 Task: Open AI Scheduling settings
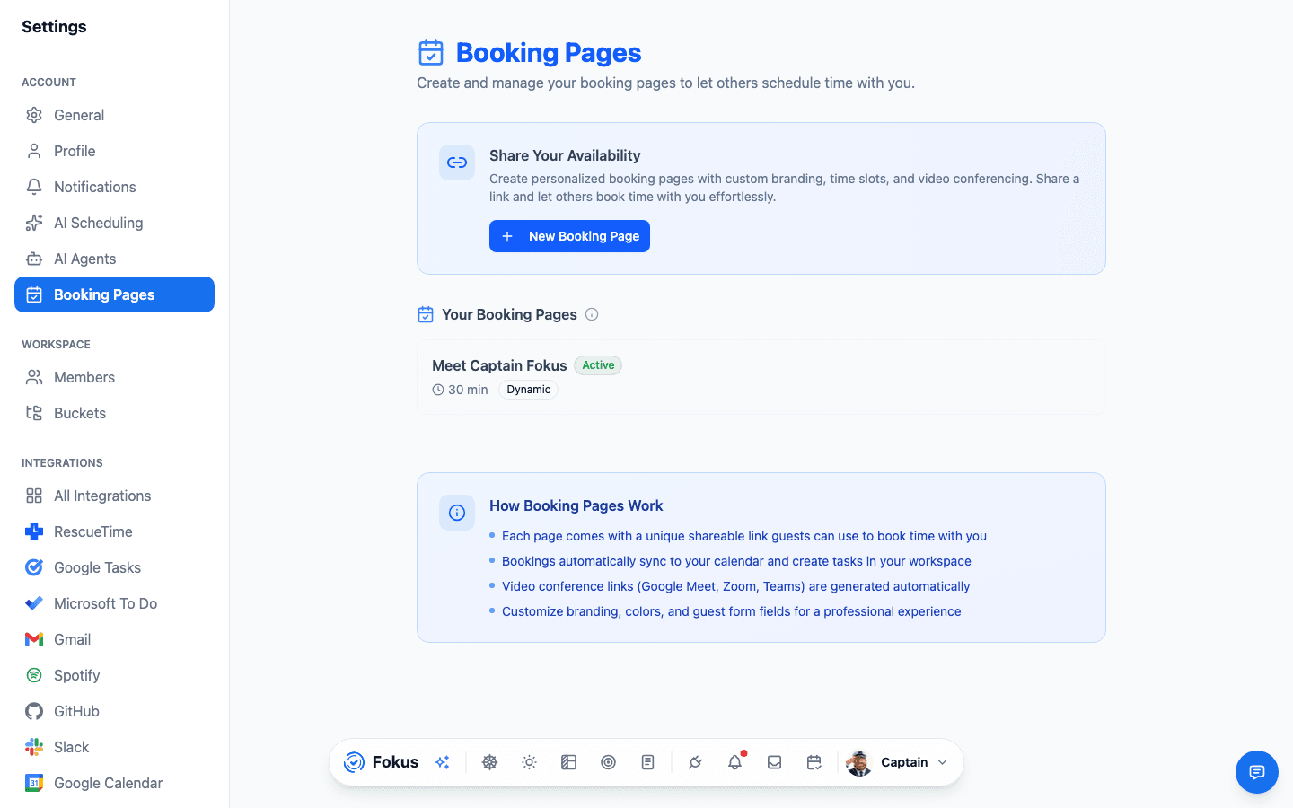coord(114,223)
